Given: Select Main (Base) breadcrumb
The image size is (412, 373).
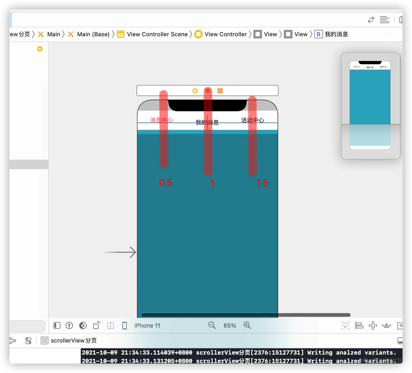Looking at the screenshot, I should click(x=89, y=34).
